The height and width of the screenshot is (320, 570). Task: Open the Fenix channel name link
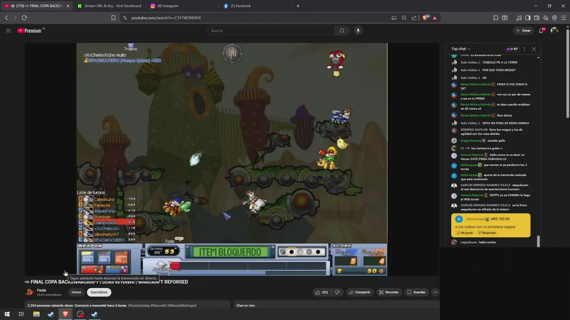[x=41, y=290]
